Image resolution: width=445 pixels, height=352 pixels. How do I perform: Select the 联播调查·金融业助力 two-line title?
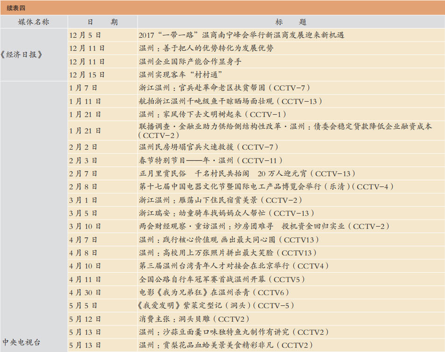[x=285, y=131]
